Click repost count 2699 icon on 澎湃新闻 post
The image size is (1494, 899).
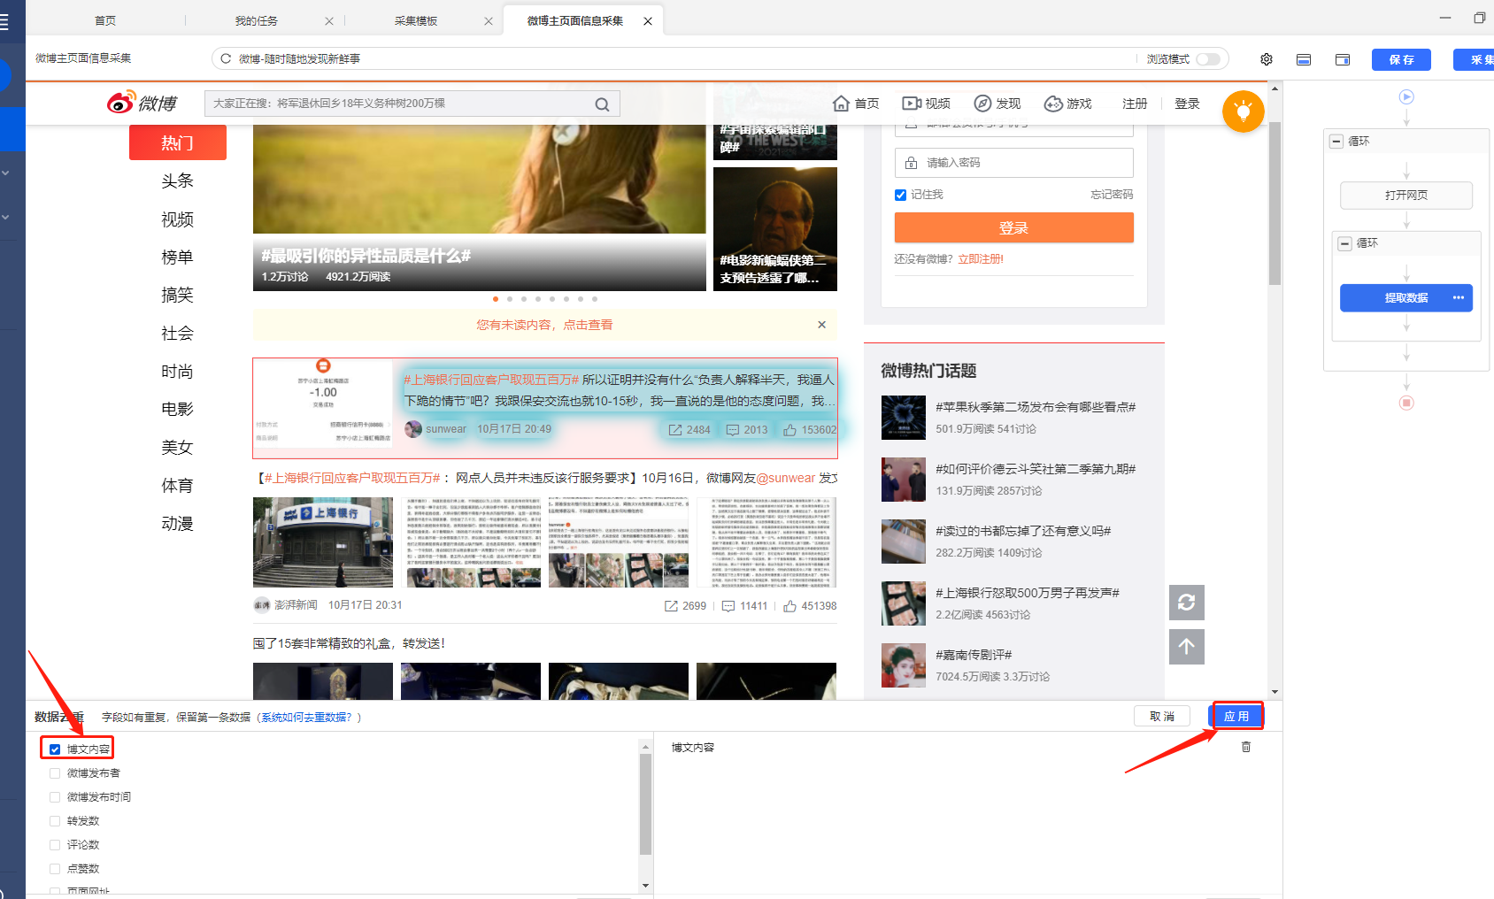tap(672, 606)
